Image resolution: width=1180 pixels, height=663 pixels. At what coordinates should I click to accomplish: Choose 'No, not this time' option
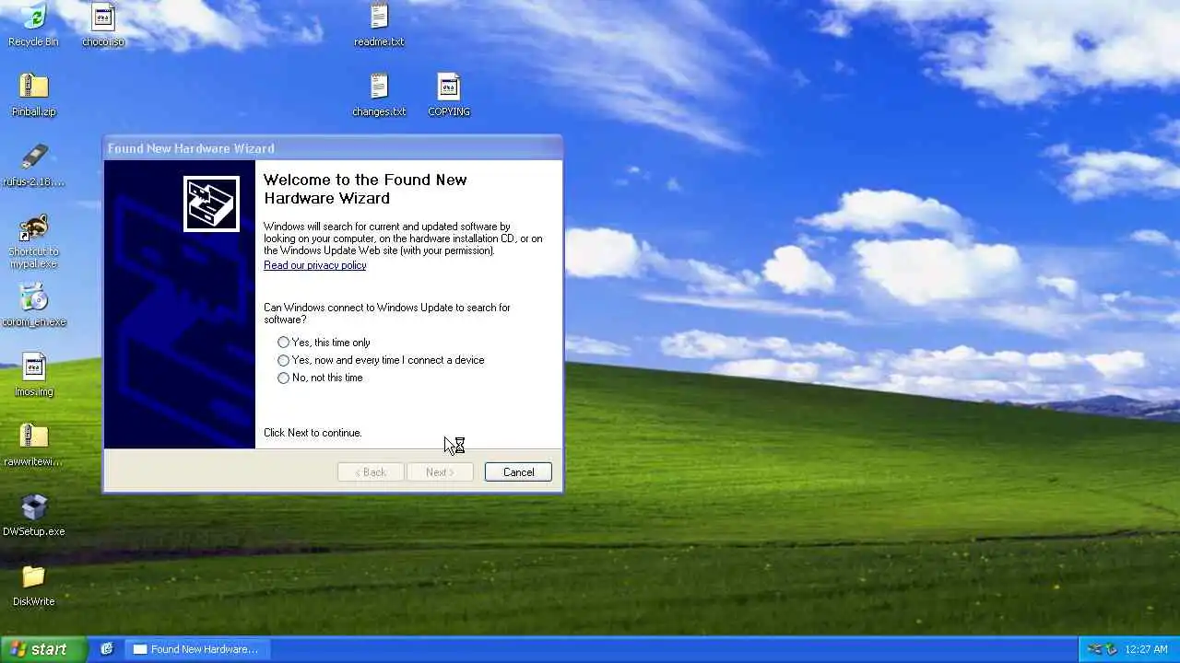click(320, 378)
